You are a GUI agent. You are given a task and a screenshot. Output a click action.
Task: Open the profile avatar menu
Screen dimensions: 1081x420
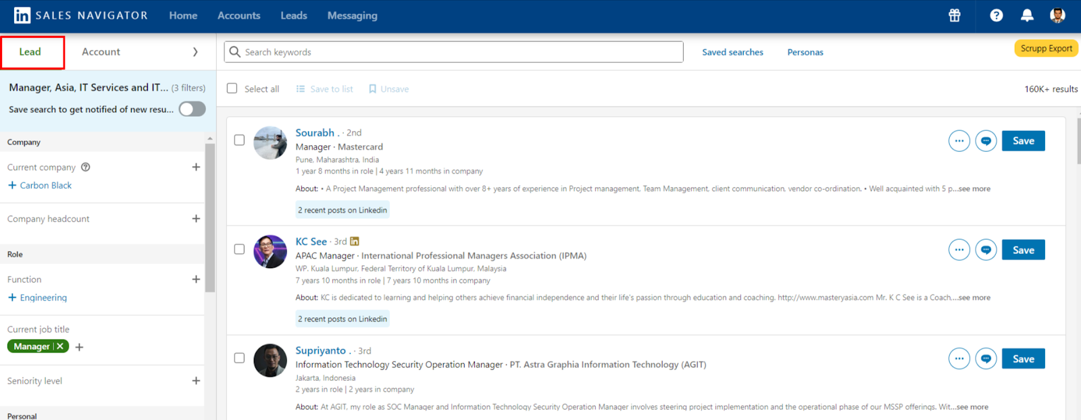[x=1057, y=16]
